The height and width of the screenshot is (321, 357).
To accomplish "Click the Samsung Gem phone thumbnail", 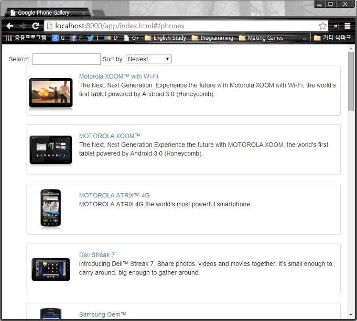I will [x=51, y=313].
